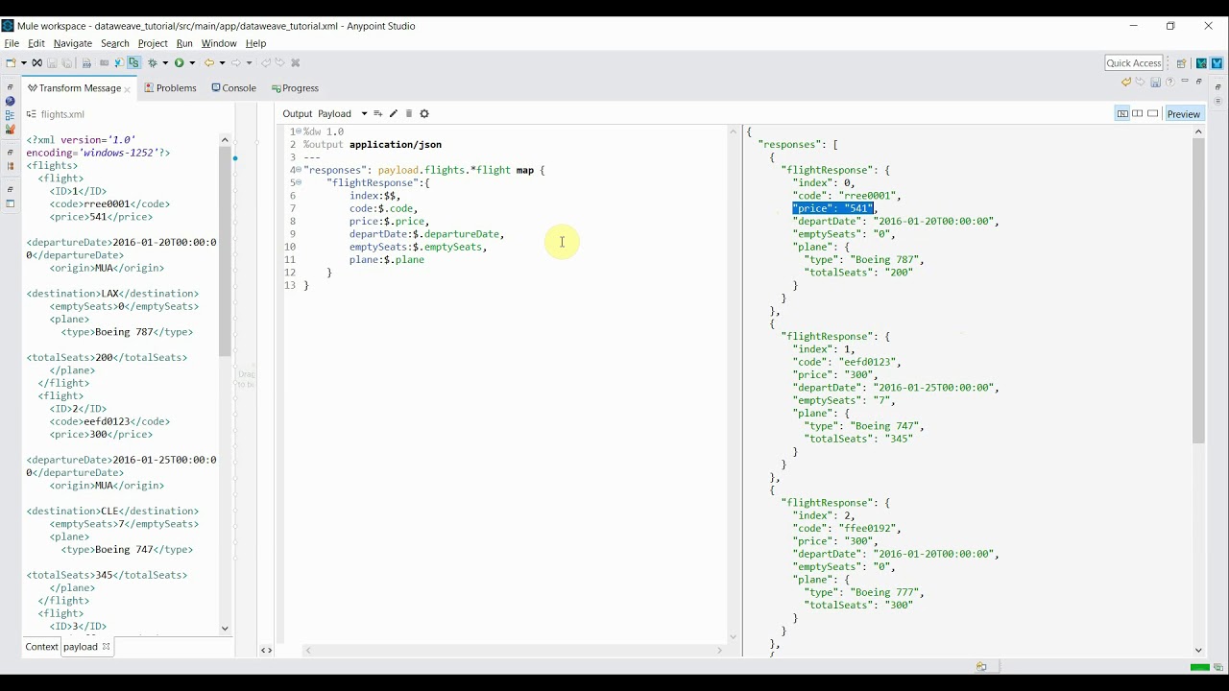This screenshot has width=1229, height=691.
Task: Click the globe icon in left sidebar
Action: point(10,102)
